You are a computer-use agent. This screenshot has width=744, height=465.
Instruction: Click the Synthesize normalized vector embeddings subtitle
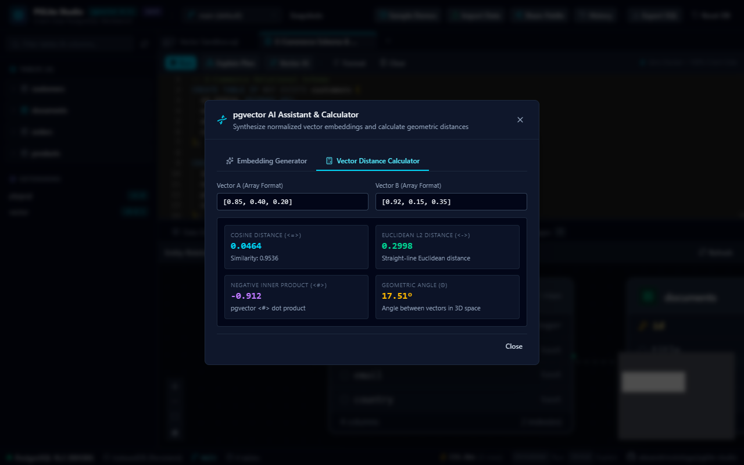pyautogui.click(x=350, y=127)
